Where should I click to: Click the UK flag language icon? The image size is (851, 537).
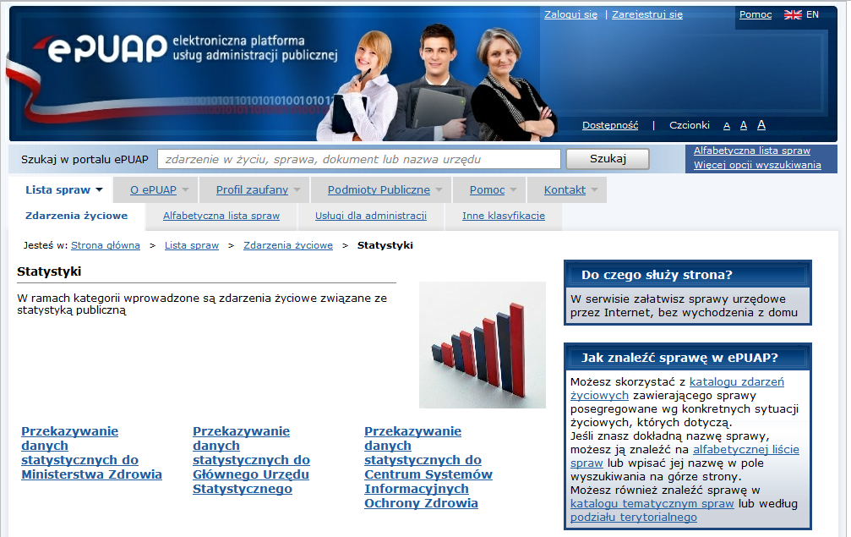(x=793, y=14)
